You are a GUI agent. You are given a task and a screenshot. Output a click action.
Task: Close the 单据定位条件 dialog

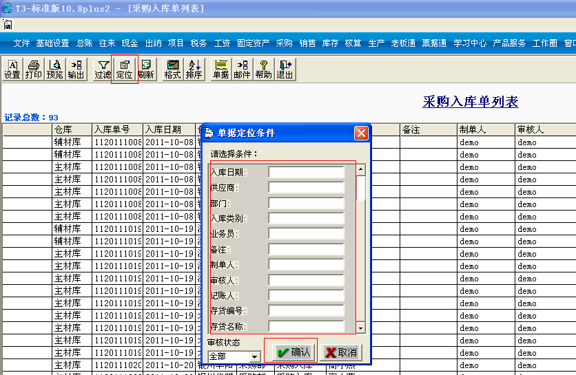coord(361,133)
